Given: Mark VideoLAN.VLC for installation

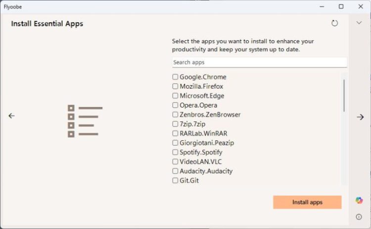Looking at the screenshot, I should point(175,162).
